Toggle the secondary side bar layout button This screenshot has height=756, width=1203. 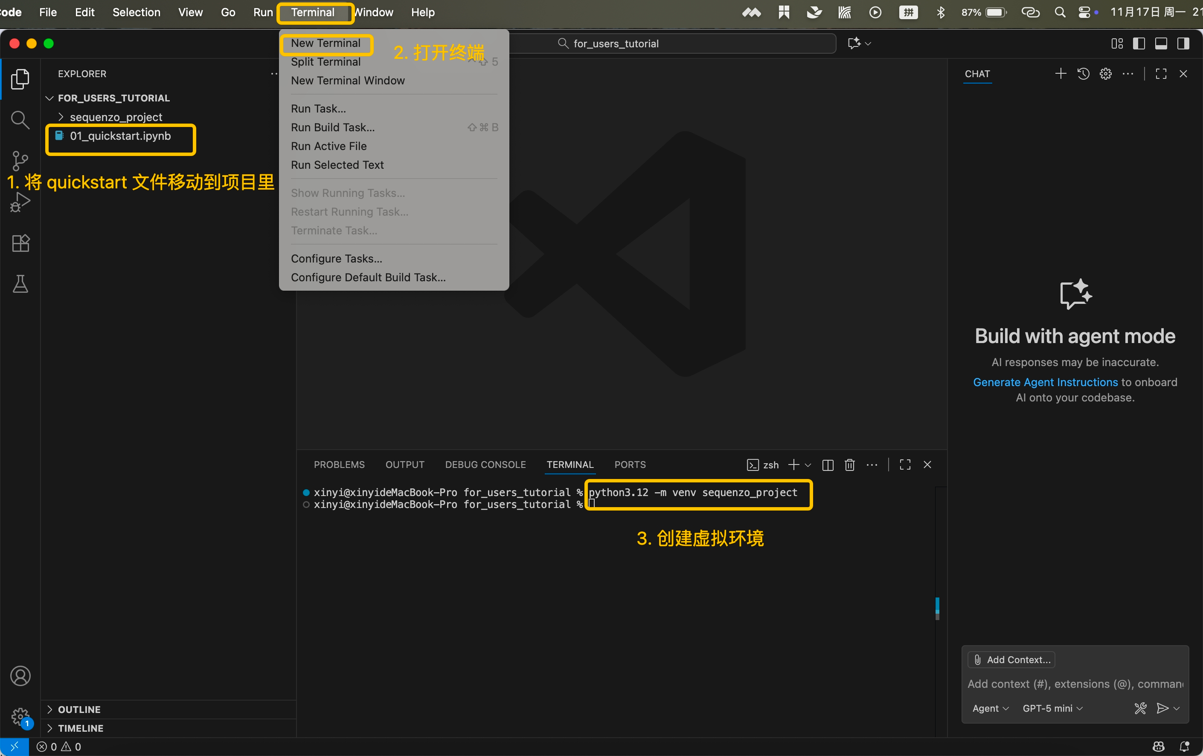point(1183,43)
